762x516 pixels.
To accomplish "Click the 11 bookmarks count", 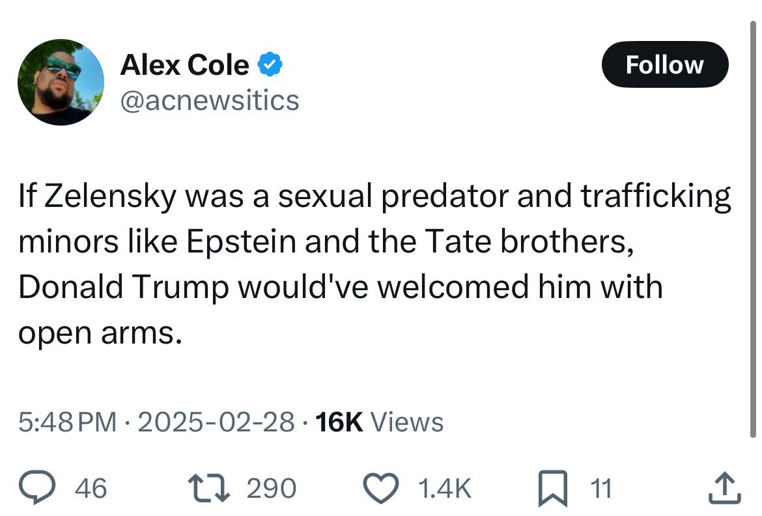I will [601, 488].
